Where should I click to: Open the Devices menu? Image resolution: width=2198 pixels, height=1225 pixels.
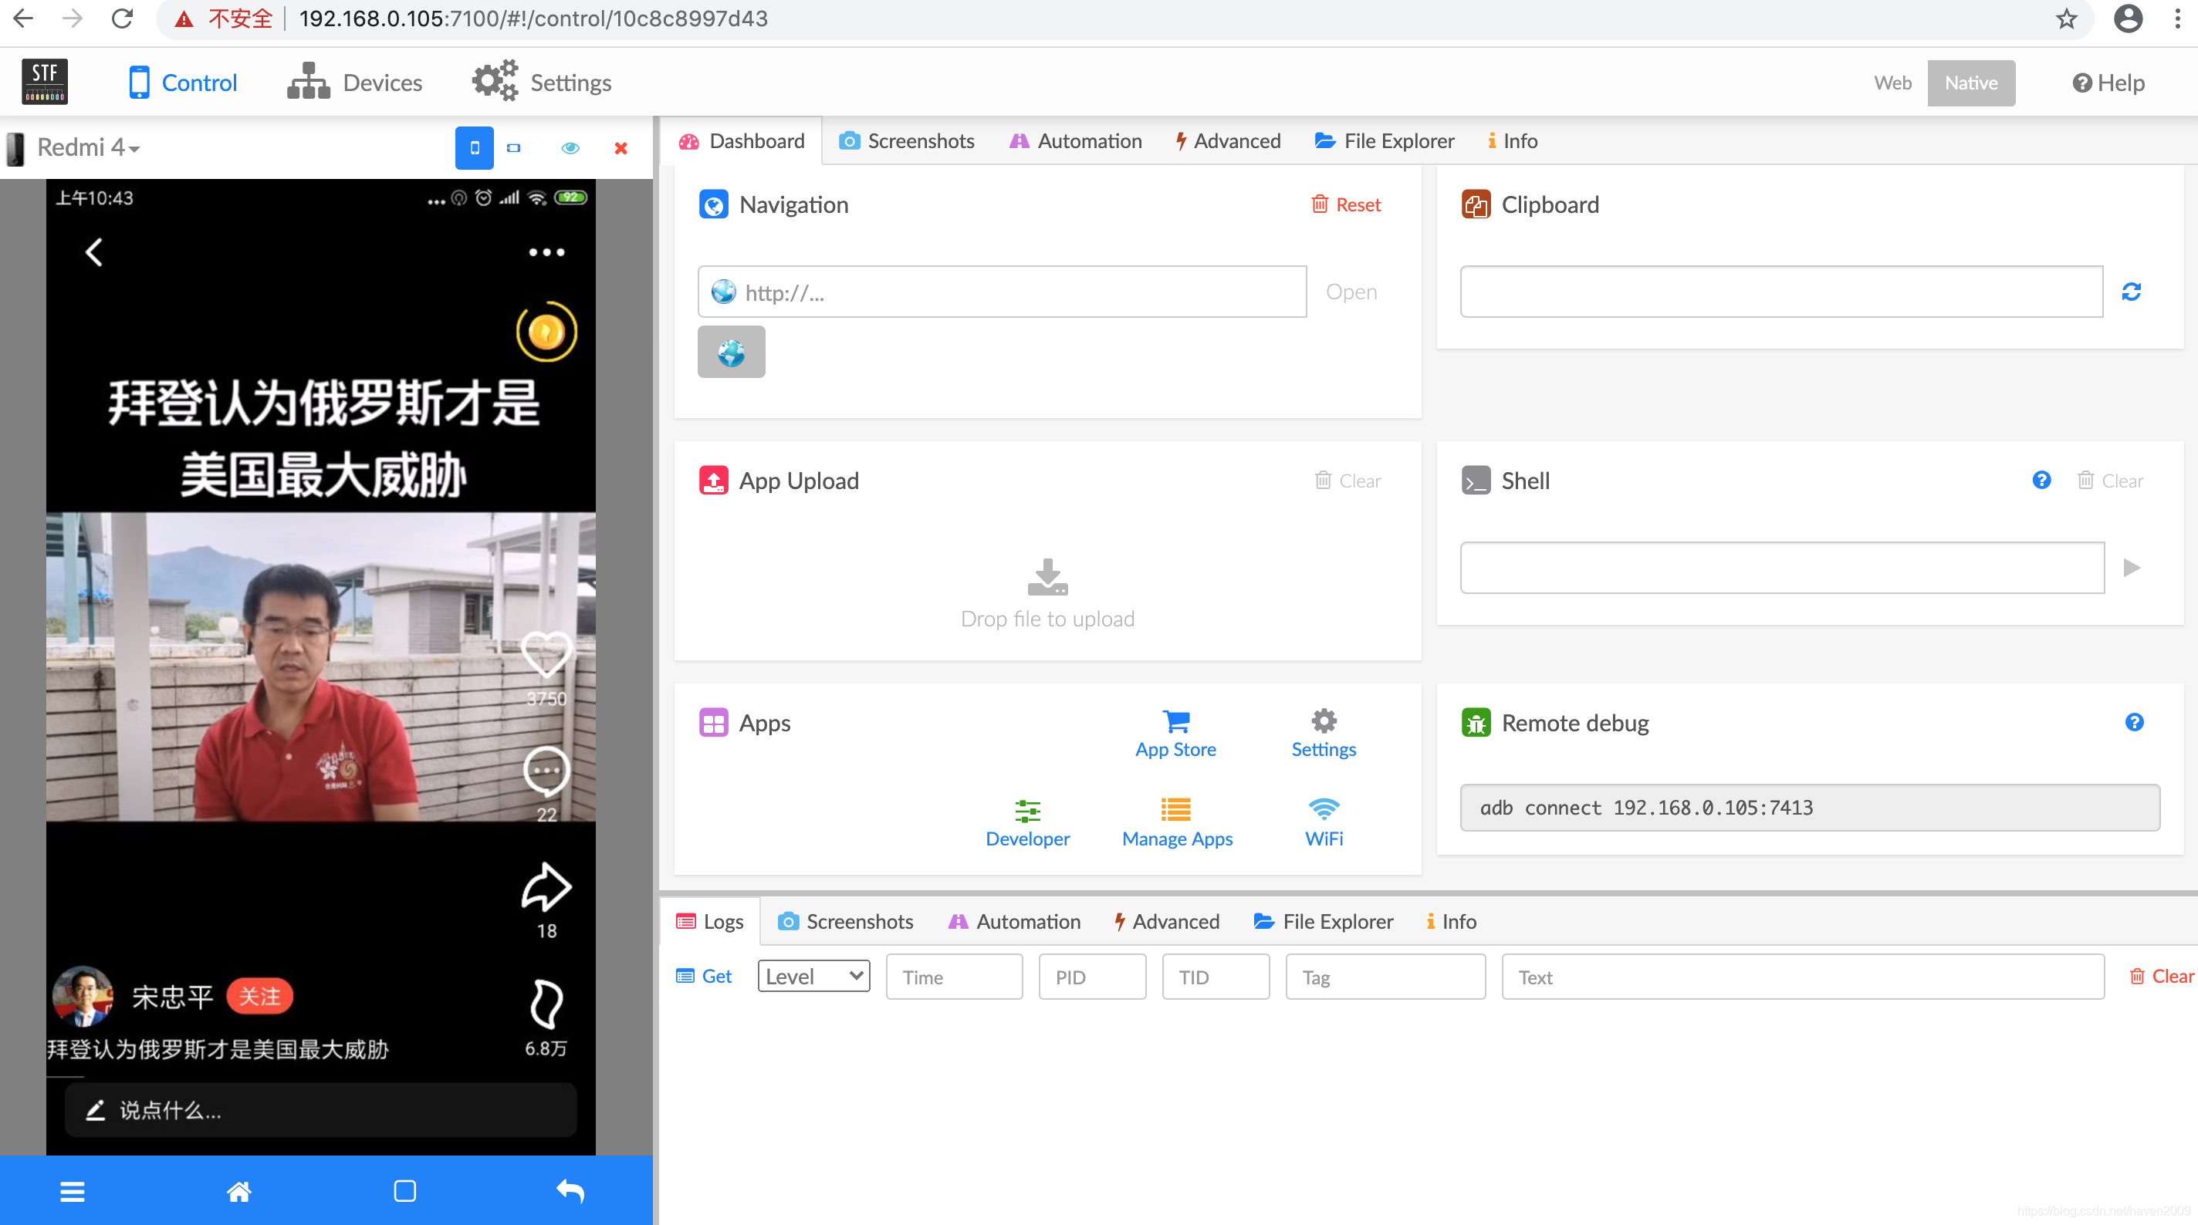coord(355,83)
